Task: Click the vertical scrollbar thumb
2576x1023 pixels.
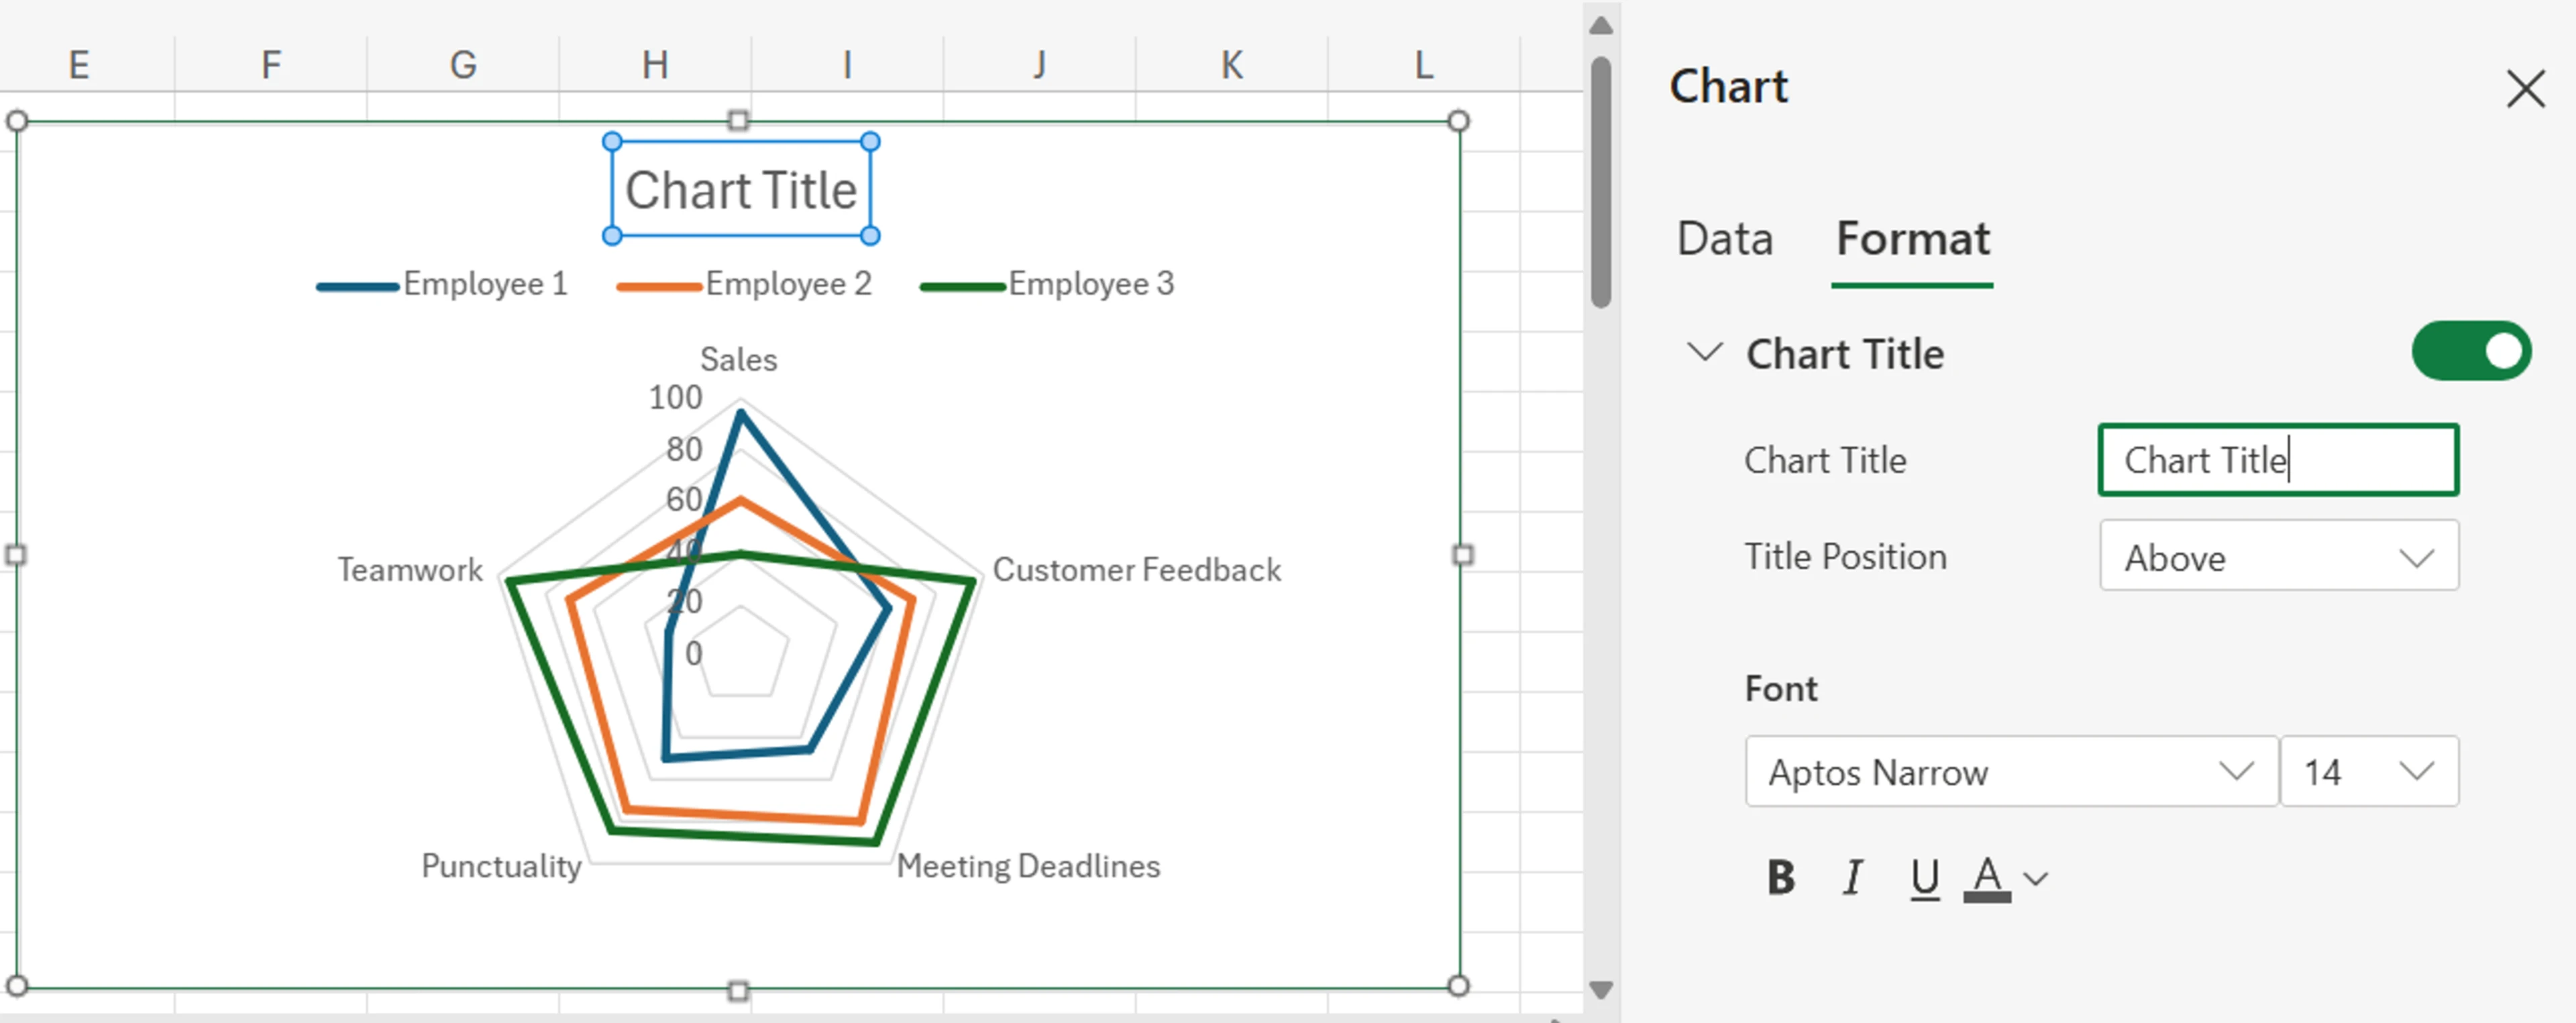Action: click(1601, 182)
